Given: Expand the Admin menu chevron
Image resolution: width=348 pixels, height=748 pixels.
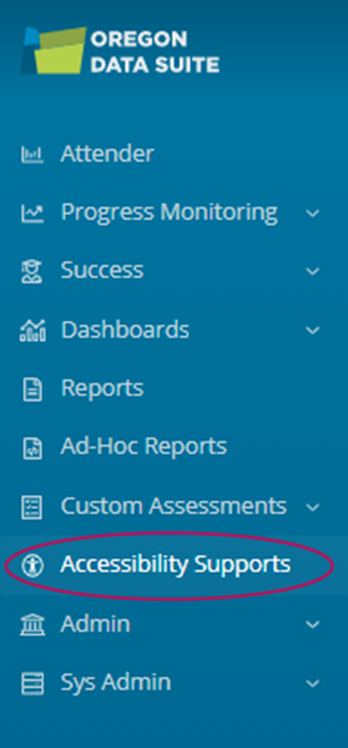Looking at the screenshot, I should [312, 625].
